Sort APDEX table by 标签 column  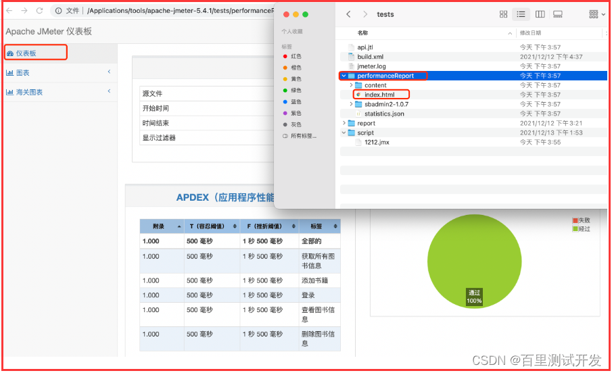click(x=320, y=226)
